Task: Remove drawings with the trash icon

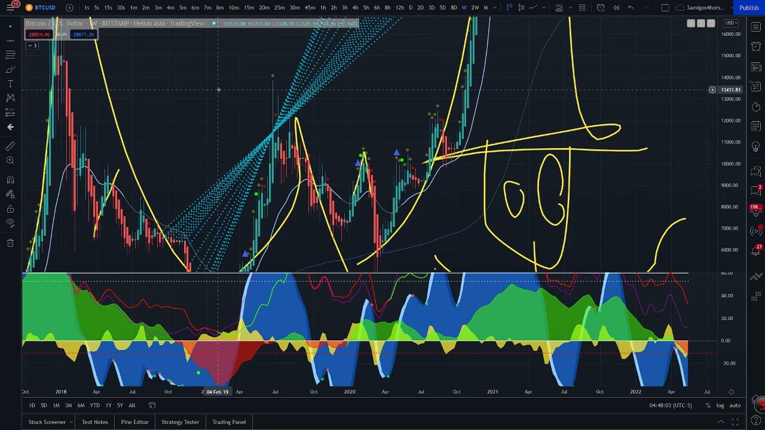Action: [x=10, y=242]
